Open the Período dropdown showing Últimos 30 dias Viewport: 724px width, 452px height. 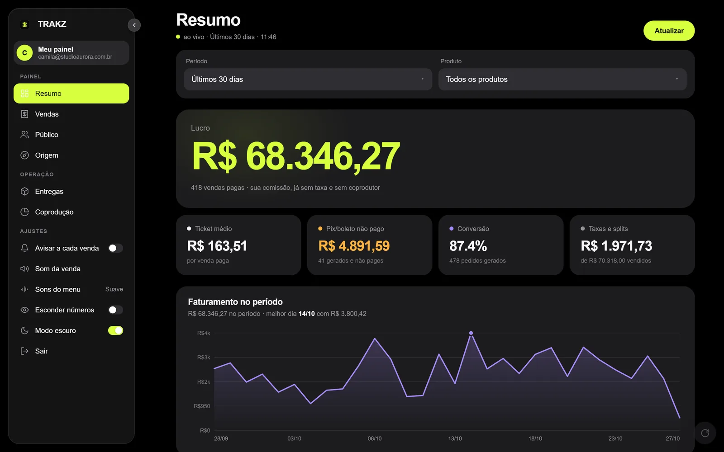[x=308, y=79]
